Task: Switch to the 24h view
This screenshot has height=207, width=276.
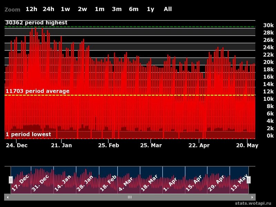Action: tap(49, 9)
